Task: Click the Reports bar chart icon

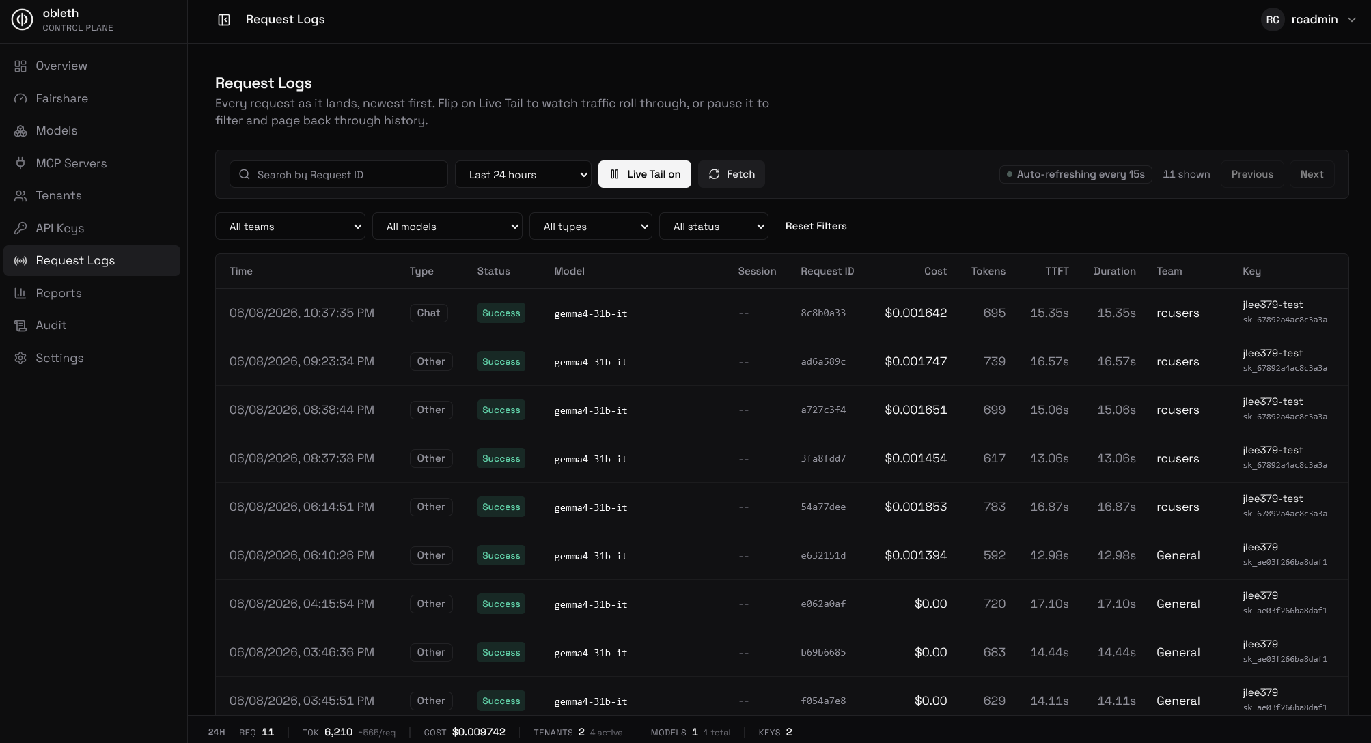Action: 20,293
